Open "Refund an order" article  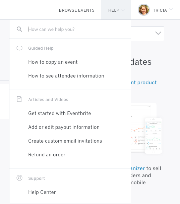coord(47,155)
